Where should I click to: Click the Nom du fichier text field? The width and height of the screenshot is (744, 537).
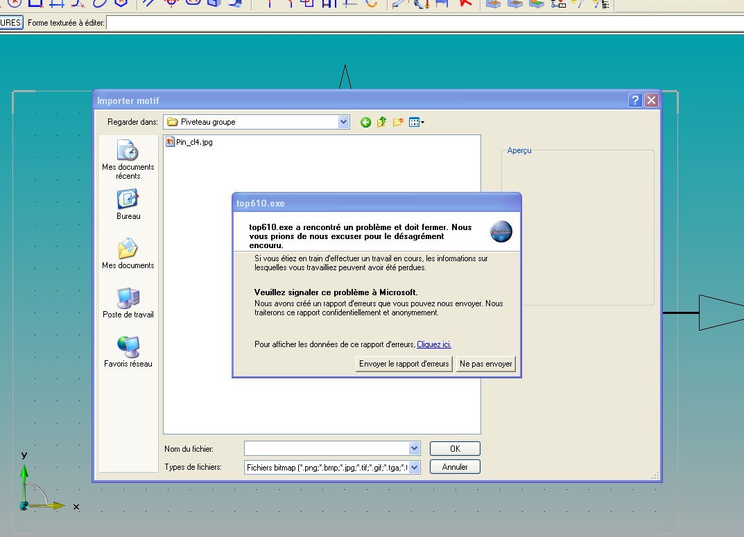[327, 448]
